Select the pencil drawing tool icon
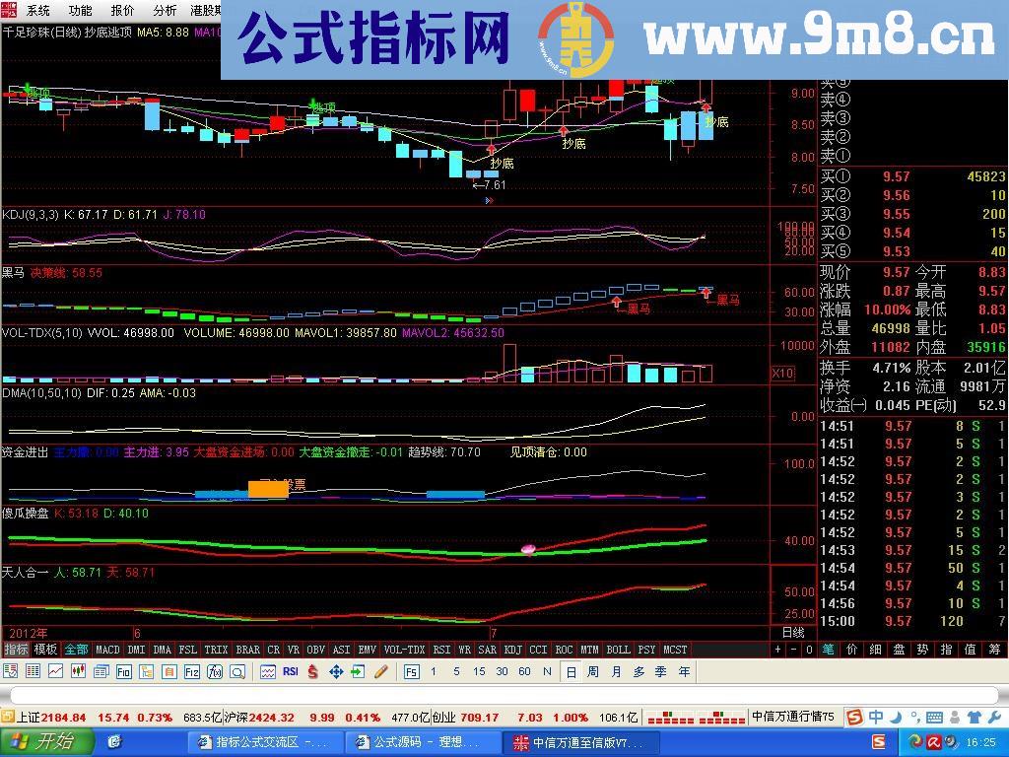 pos(381,671)
